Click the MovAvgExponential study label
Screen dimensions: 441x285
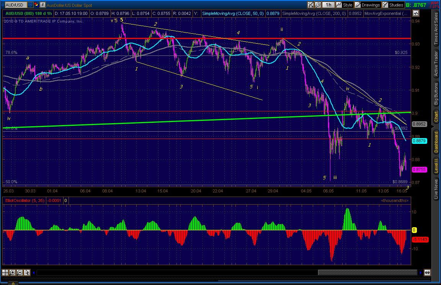(385, 13)
